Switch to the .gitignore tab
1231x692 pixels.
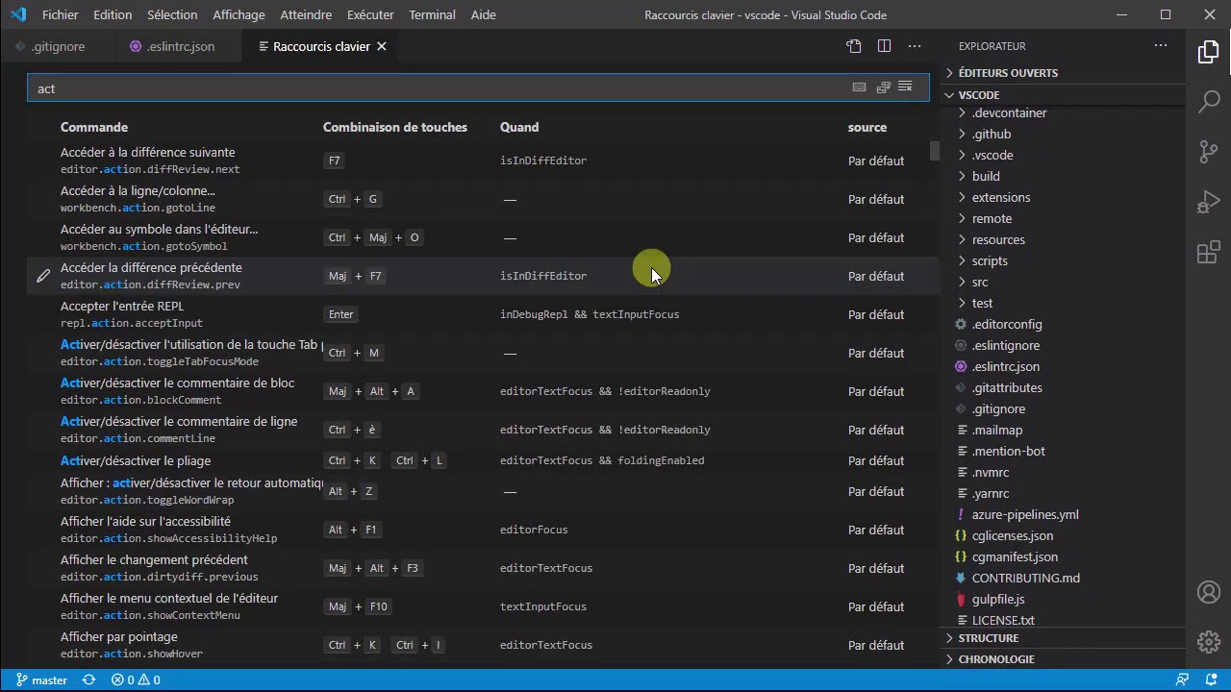58,46
